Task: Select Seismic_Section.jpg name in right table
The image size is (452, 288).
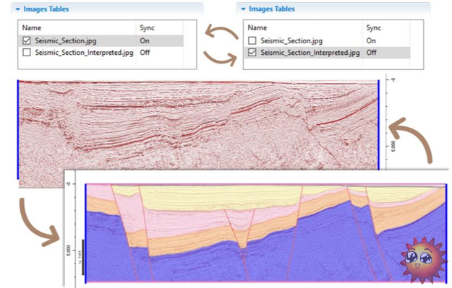Action: [291, 41]
